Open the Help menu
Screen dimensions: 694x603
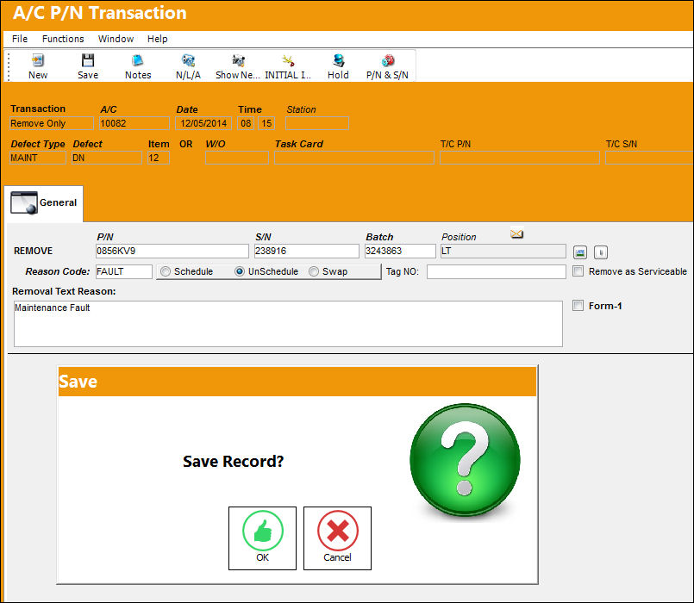click(x=157, y=39)
